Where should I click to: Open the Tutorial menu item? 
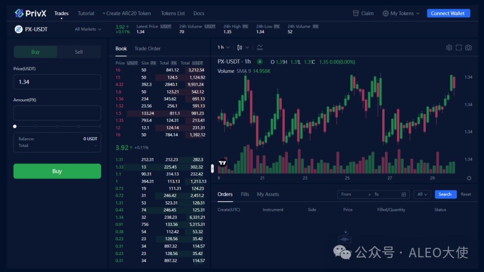tap(86, 13)
